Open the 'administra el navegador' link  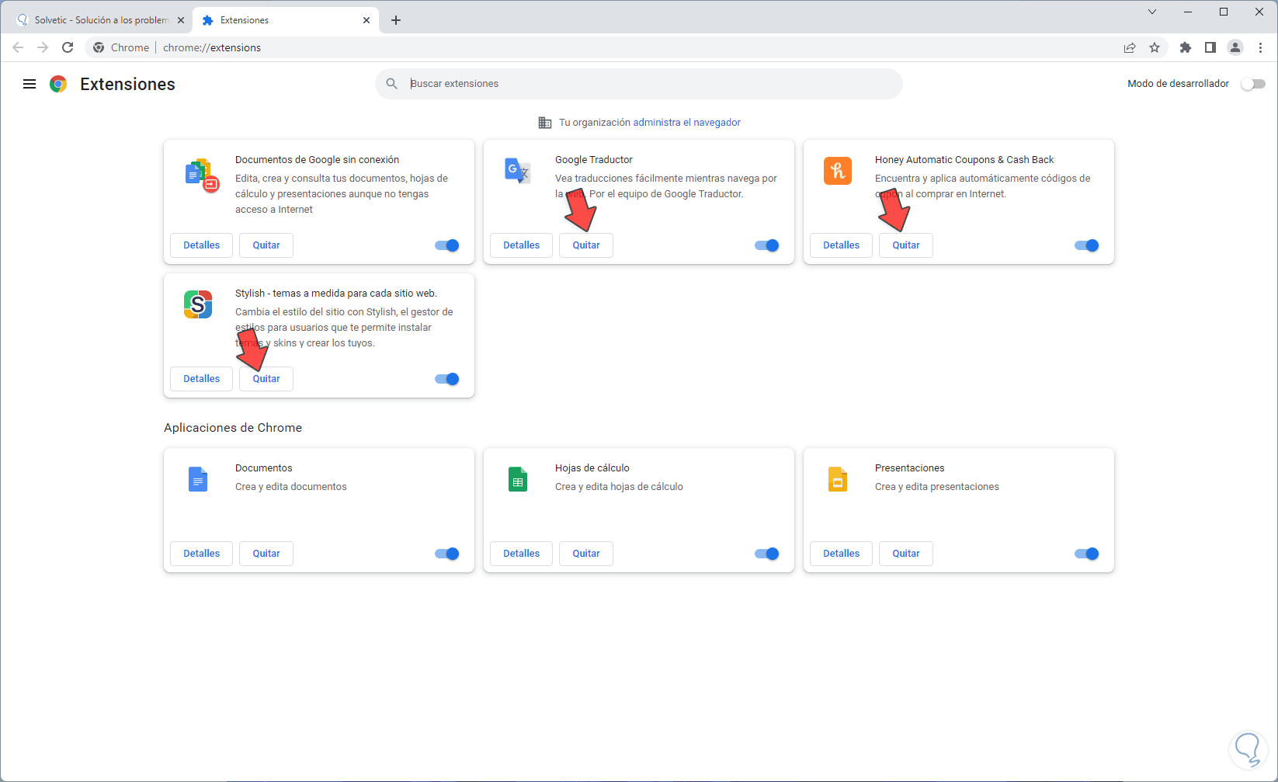pos(687,123)
